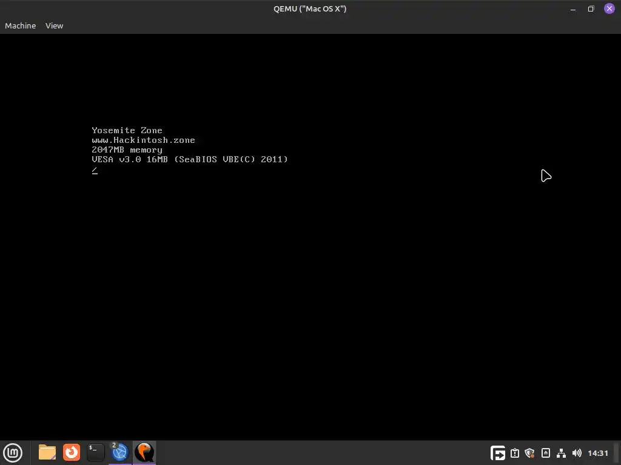Open the Linux Mint start menu
621x465 pixels.
coord(13,453)
